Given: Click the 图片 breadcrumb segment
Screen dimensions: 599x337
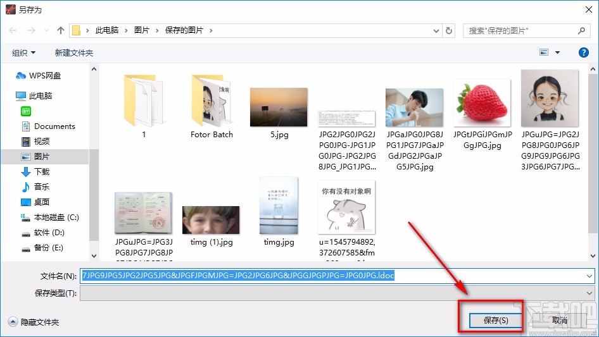Looking at the screenshot, I should (x=141, y=30).
